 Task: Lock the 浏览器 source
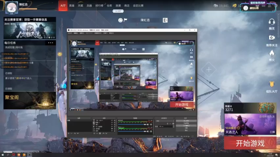[x=114, y=129]
